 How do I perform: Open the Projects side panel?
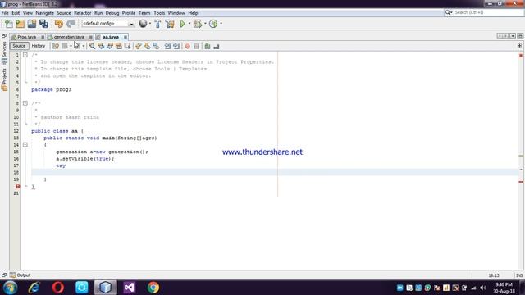tap(4, 79)
